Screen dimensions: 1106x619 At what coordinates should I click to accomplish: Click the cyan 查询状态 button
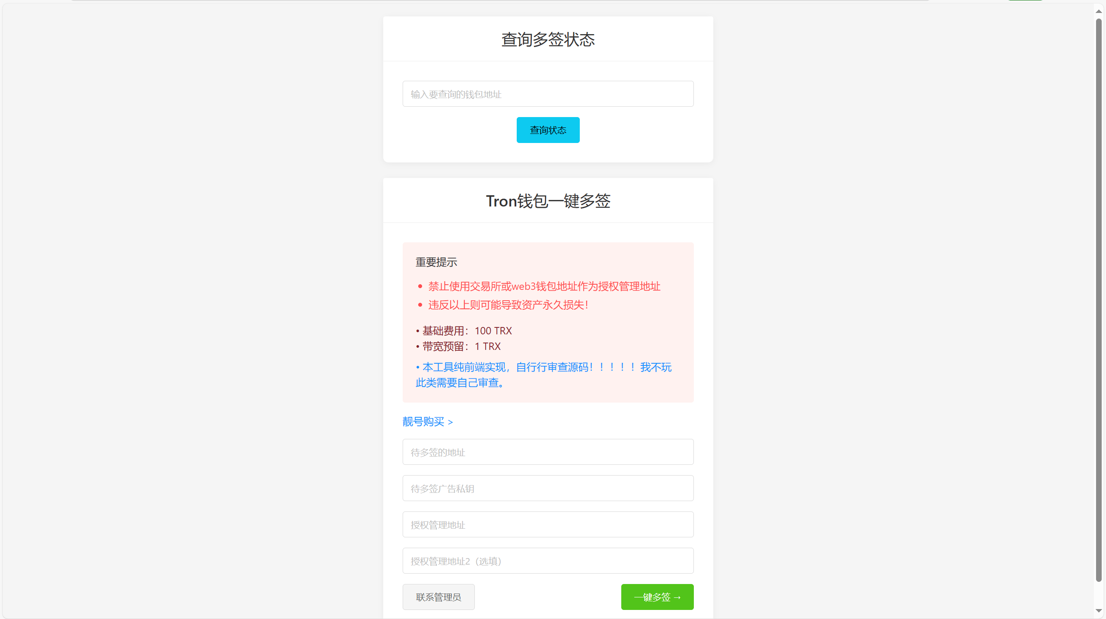pyautogui.click(x=547, y=130)
